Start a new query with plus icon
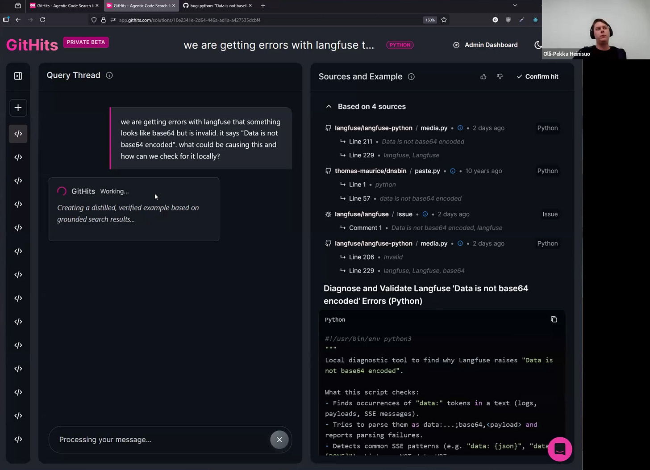The width and height of the screenshot is (650, 470). [18, 108]
